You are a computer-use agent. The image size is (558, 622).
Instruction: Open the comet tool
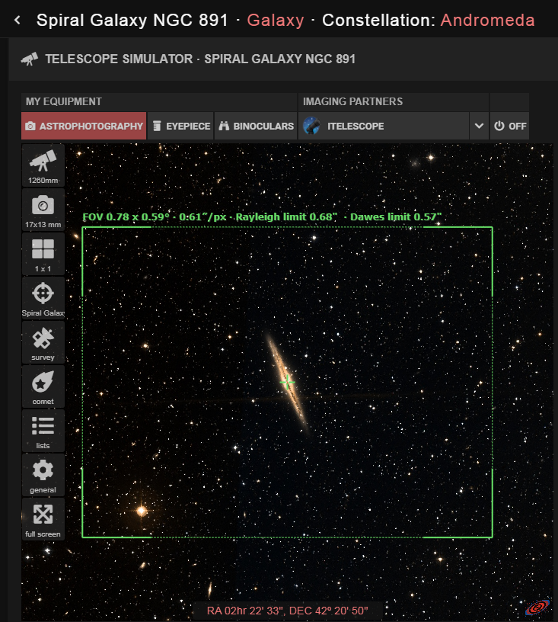point(43,386)
